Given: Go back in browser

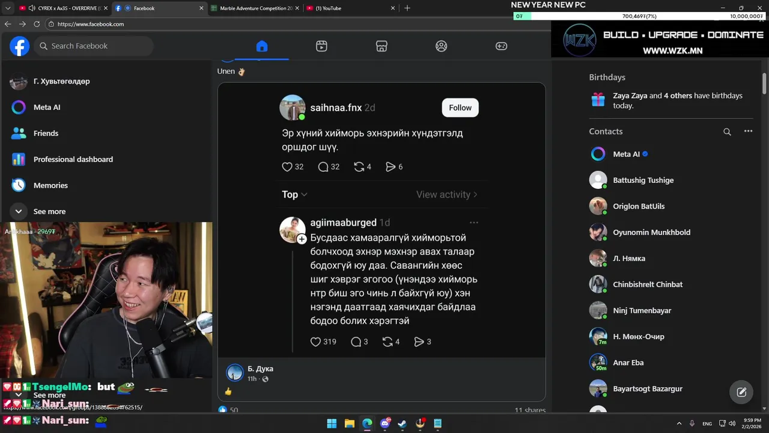Looking at the screenshot, I should [8, 24].
